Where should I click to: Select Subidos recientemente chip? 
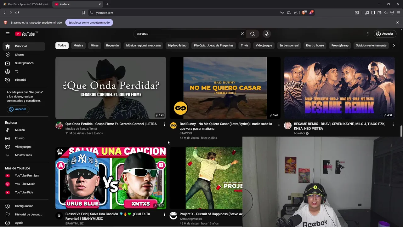(371, 45)
